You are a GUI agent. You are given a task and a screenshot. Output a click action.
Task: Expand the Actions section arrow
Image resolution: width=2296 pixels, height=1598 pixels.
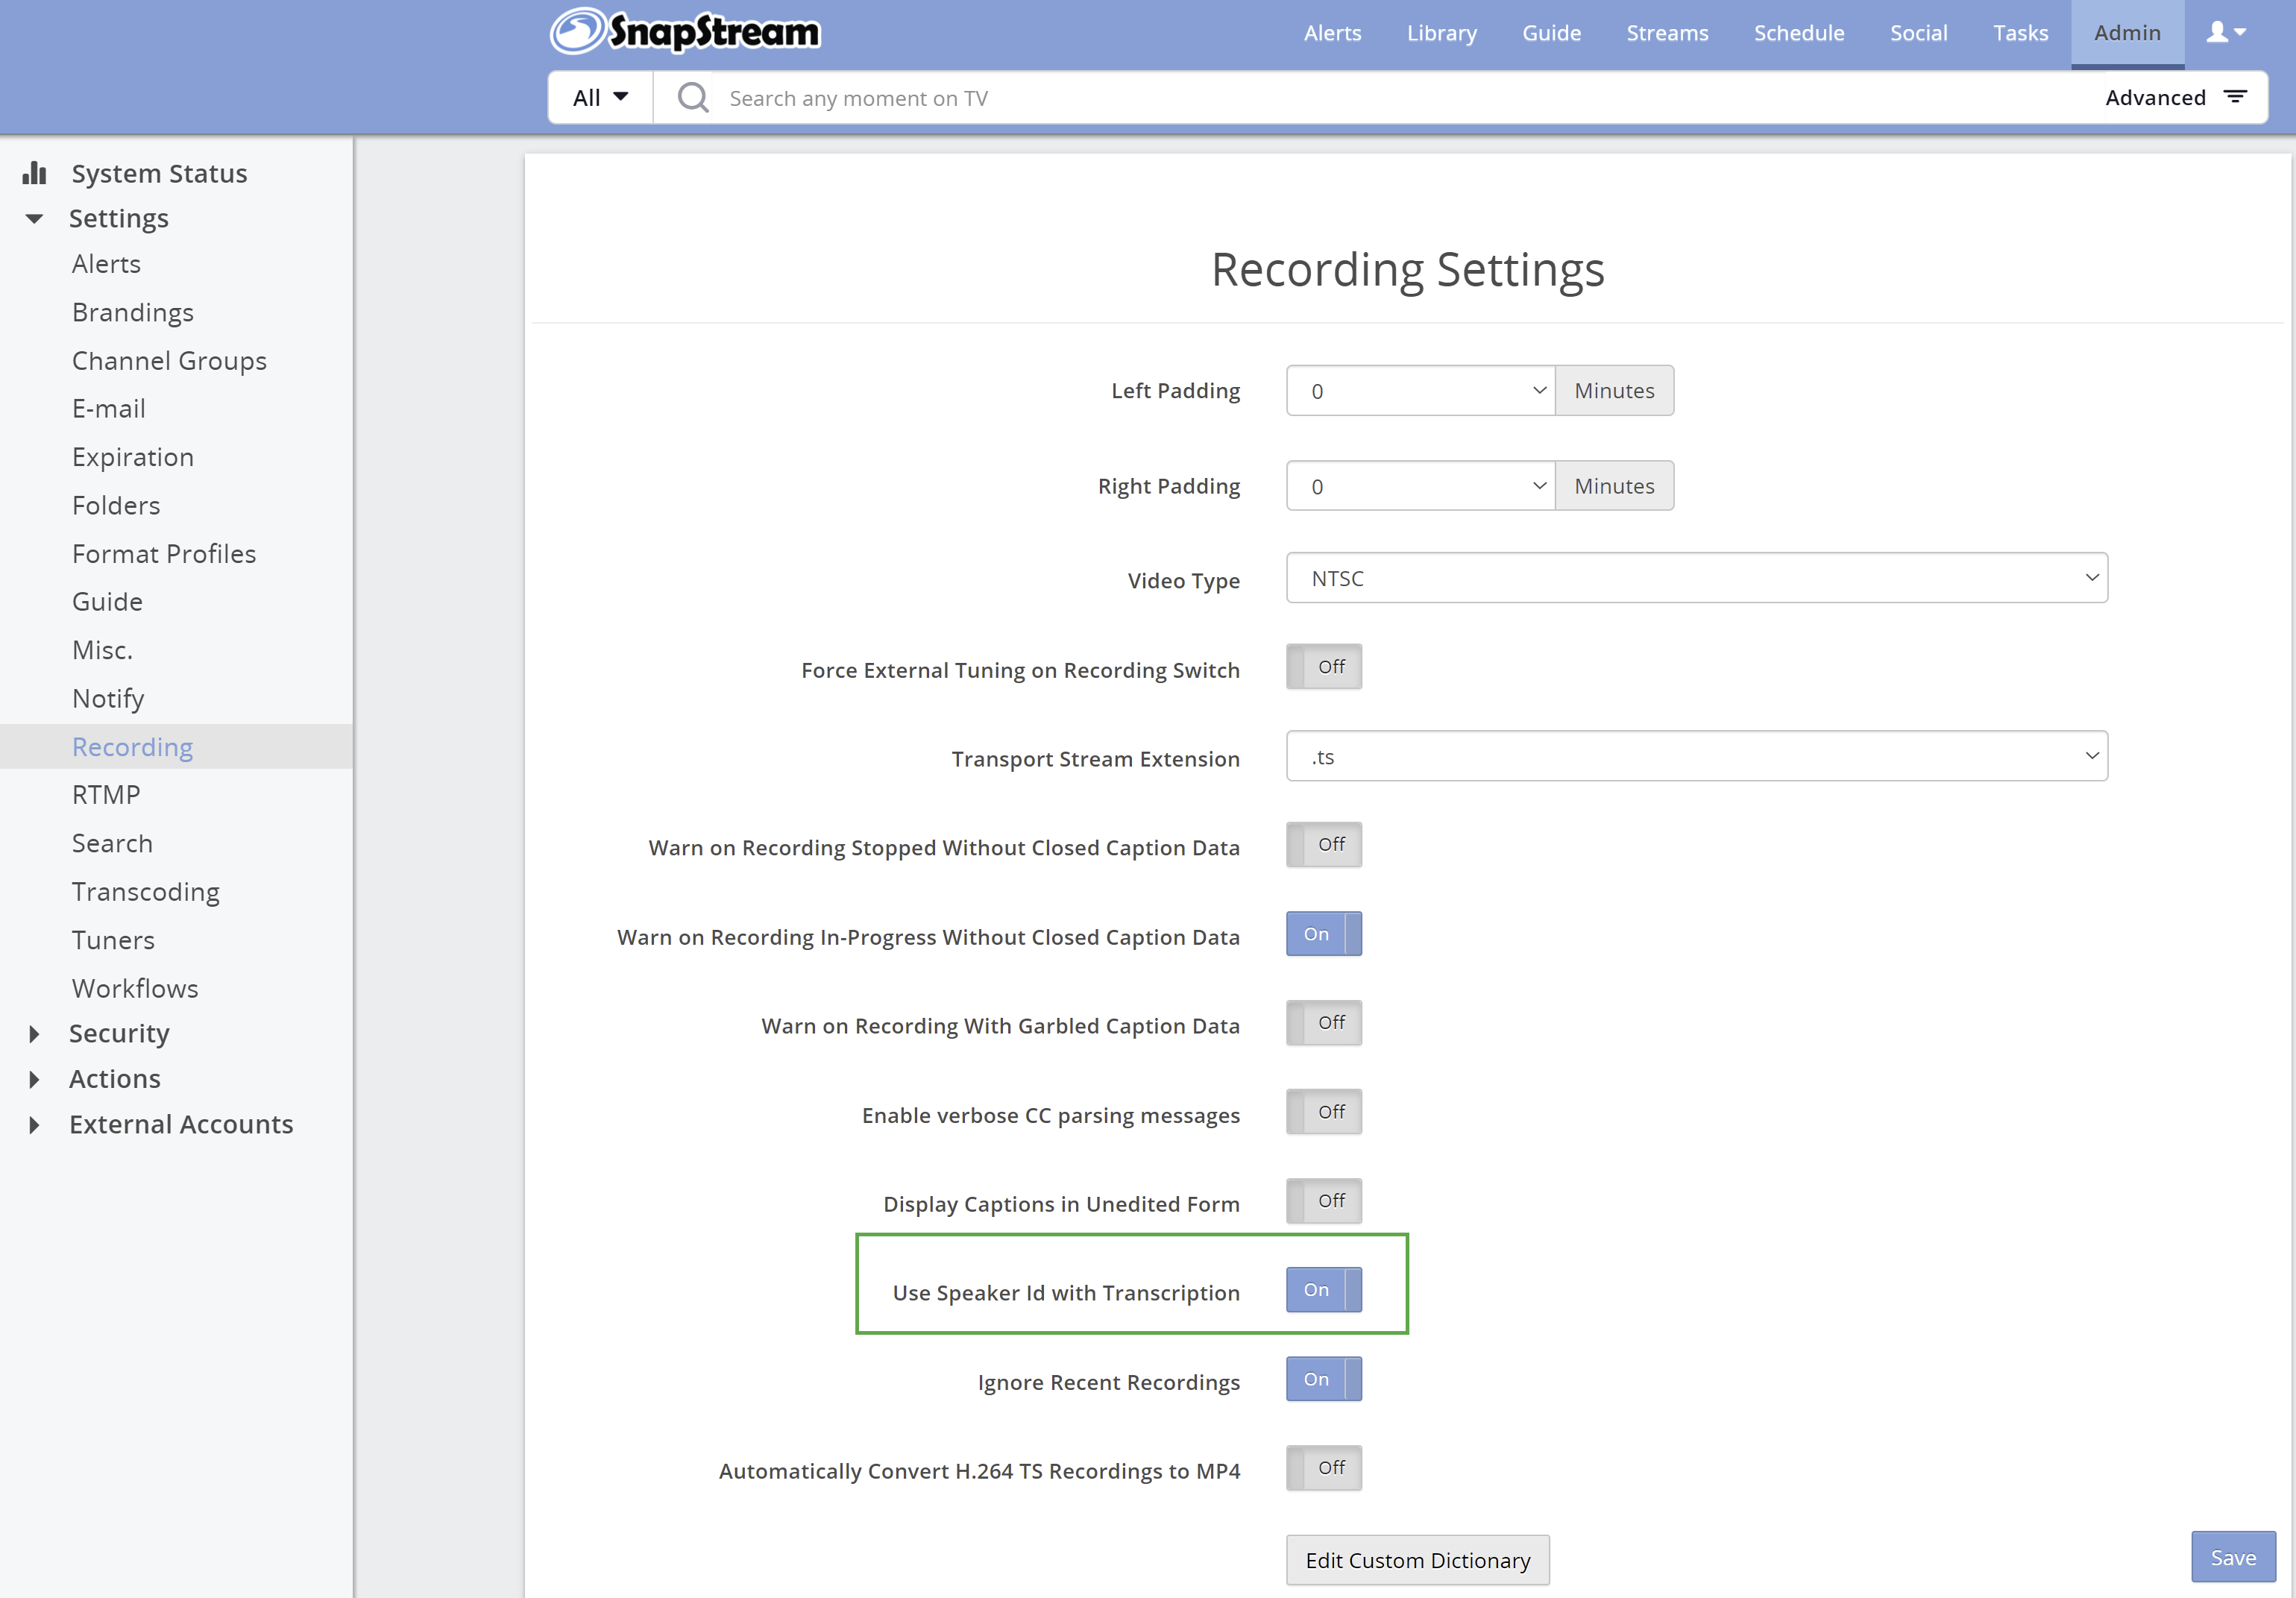pos(35,1078)
